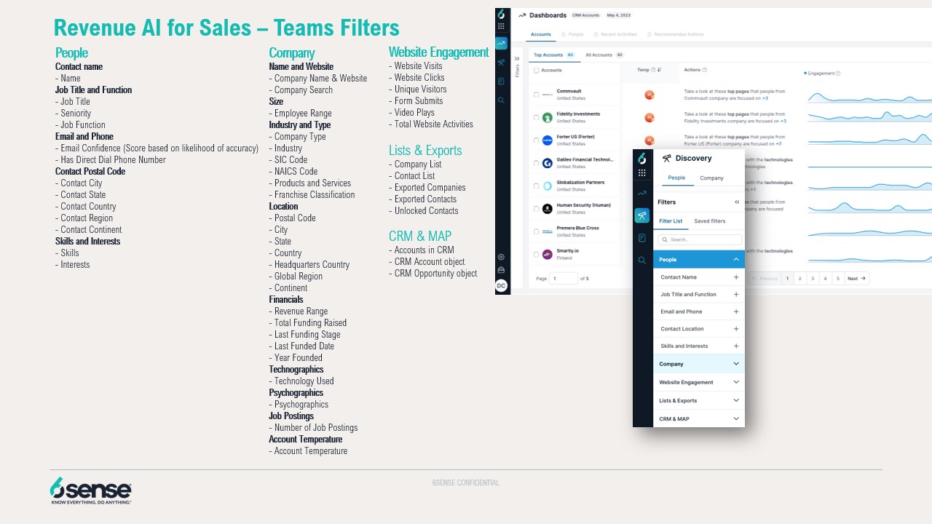Expand Email and Phone filter plus

tap(736, 311)
